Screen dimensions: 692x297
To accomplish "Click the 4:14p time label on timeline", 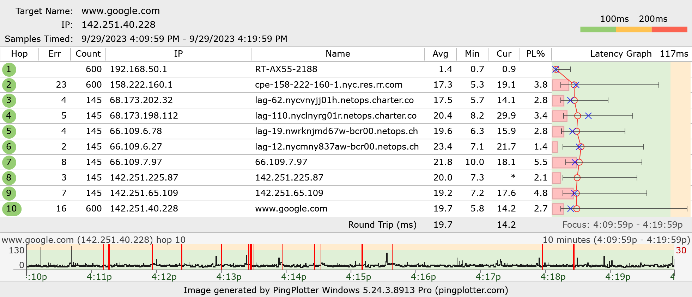I will pos(293,277).
